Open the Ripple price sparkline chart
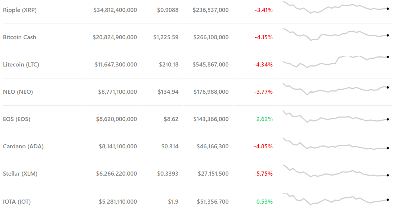The height and width of the screenshot is (210, 396). point(335,8)
